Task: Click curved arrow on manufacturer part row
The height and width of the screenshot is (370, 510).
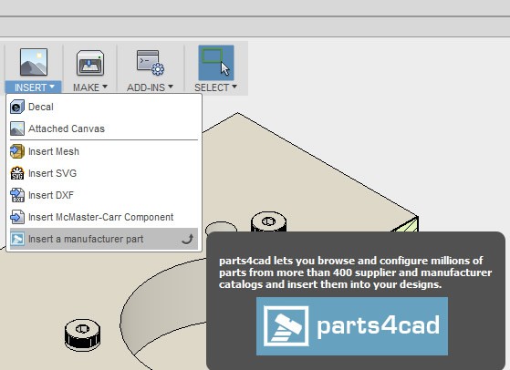Action: coord(188,240)
